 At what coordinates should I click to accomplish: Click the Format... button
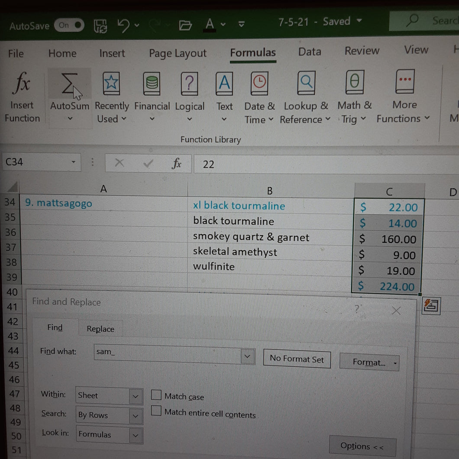click(369, 362)
